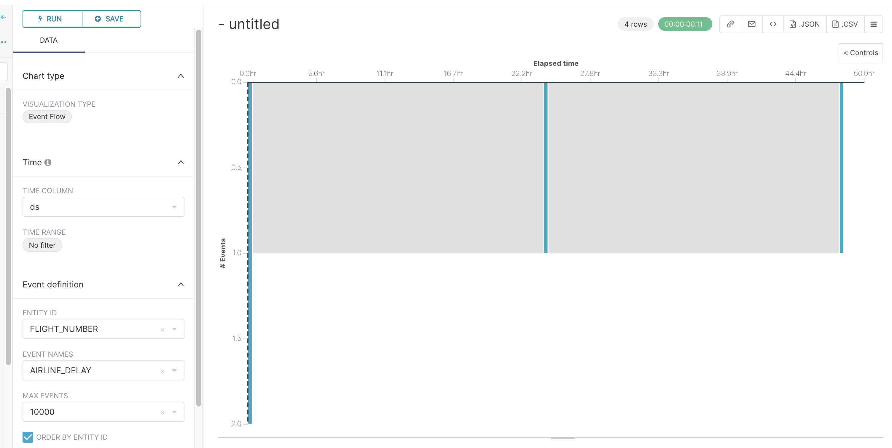Screen dimensions: 892x448
Task: Switch to the DATA tab
Action: [x=48, y=40]
